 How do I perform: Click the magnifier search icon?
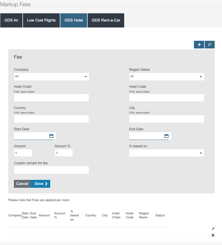click(x=210, y=45)
